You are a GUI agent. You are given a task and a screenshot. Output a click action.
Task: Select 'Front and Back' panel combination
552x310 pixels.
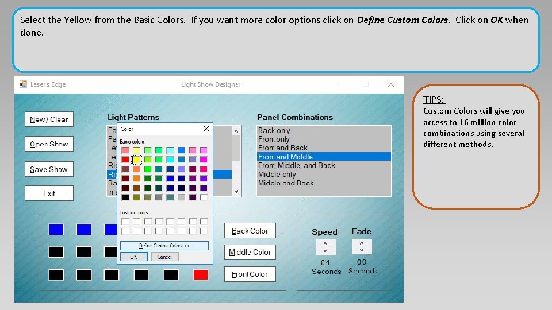pos(324,148)
